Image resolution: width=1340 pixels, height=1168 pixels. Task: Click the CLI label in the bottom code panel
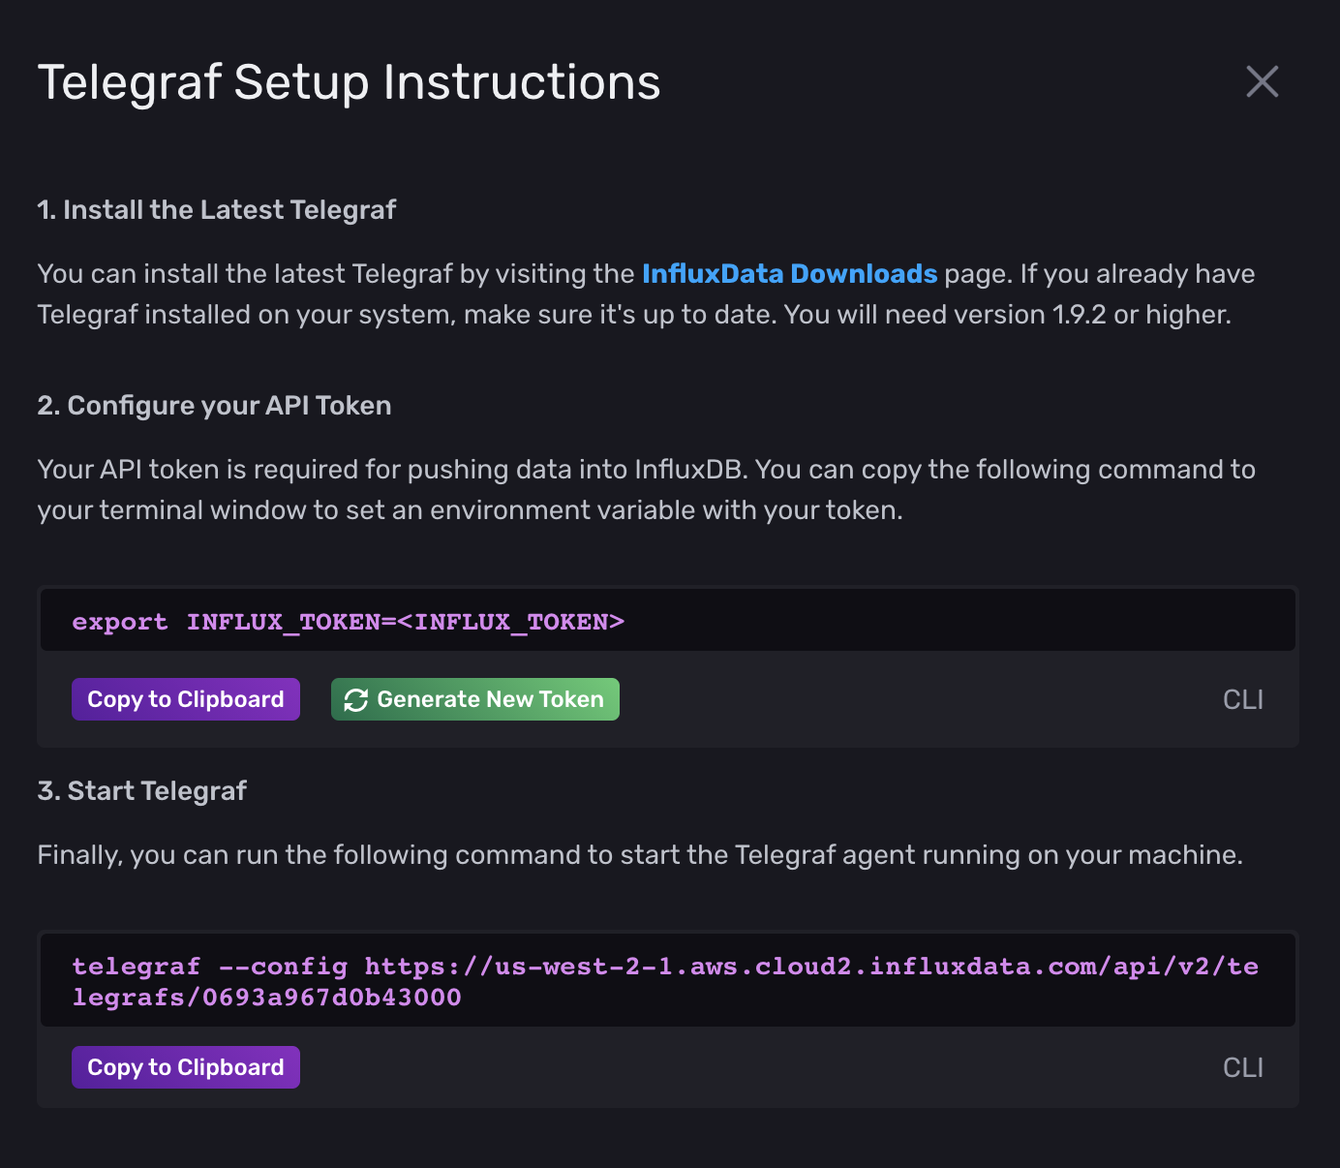[1243, 1066]
